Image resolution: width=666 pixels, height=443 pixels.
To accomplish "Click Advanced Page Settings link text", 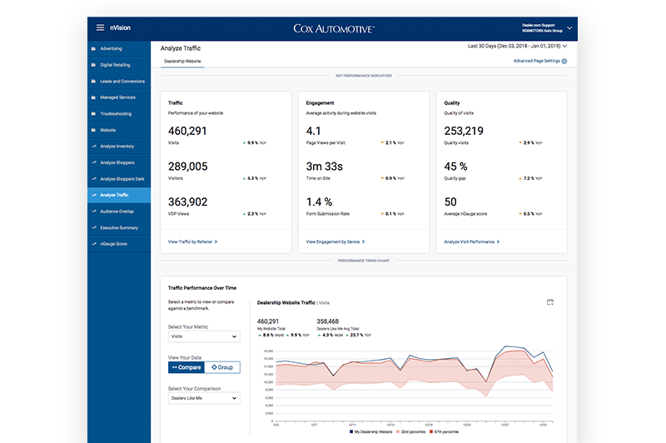I will (x=536, y=61).
